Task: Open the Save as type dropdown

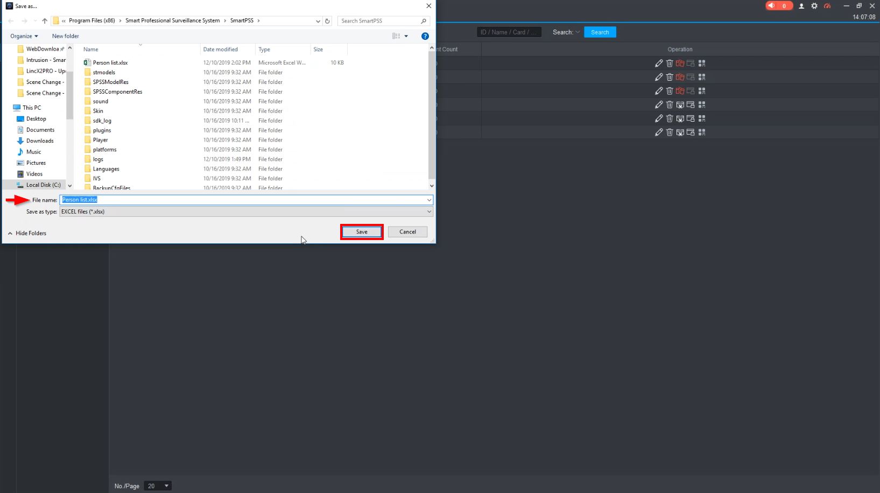Action: click(429, 212)
